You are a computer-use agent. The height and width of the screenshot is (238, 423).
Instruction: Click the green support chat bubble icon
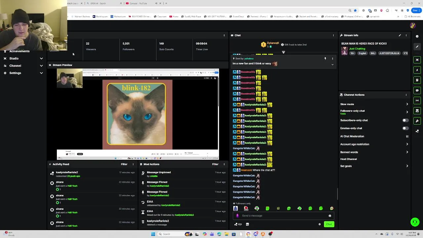[x=415, y=222]
